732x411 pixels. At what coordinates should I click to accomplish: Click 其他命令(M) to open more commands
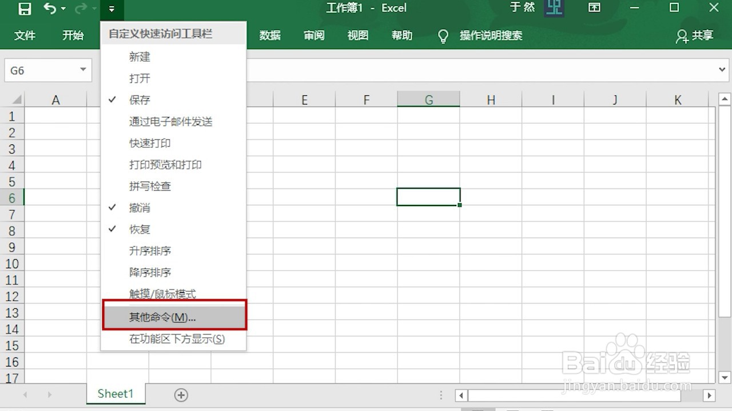pos(162,317)
